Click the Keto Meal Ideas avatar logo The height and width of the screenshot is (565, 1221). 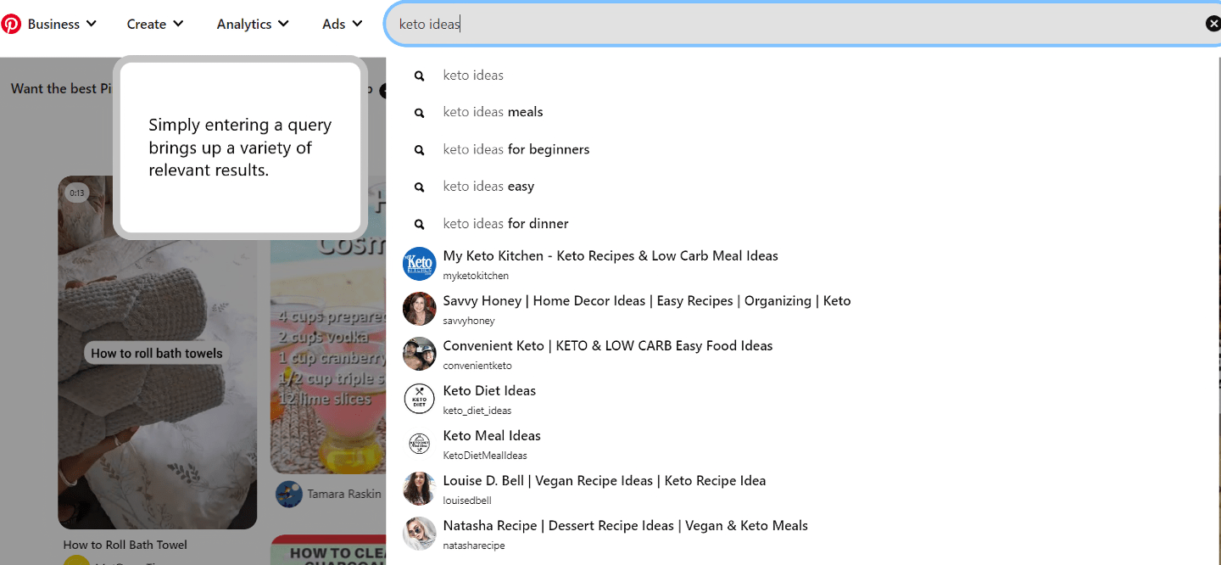tap(419, 444)
